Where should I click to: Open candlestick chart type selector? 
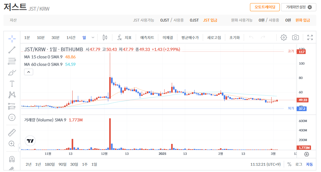[105, 37]
